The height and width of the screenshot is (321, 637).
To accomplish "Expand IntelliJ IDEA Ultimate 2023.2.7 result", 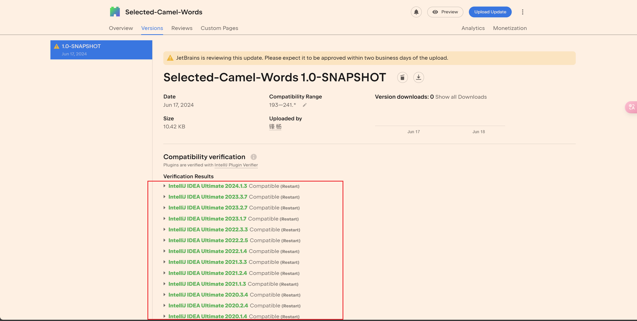I will point(165,208).
